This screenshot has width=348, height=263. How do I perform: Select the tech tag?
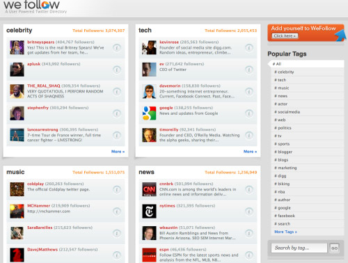pos(280,80)
